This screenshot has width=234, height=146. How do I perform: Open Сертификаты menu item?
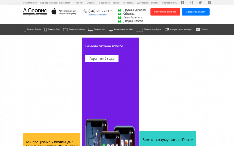(x=170, y=3)
